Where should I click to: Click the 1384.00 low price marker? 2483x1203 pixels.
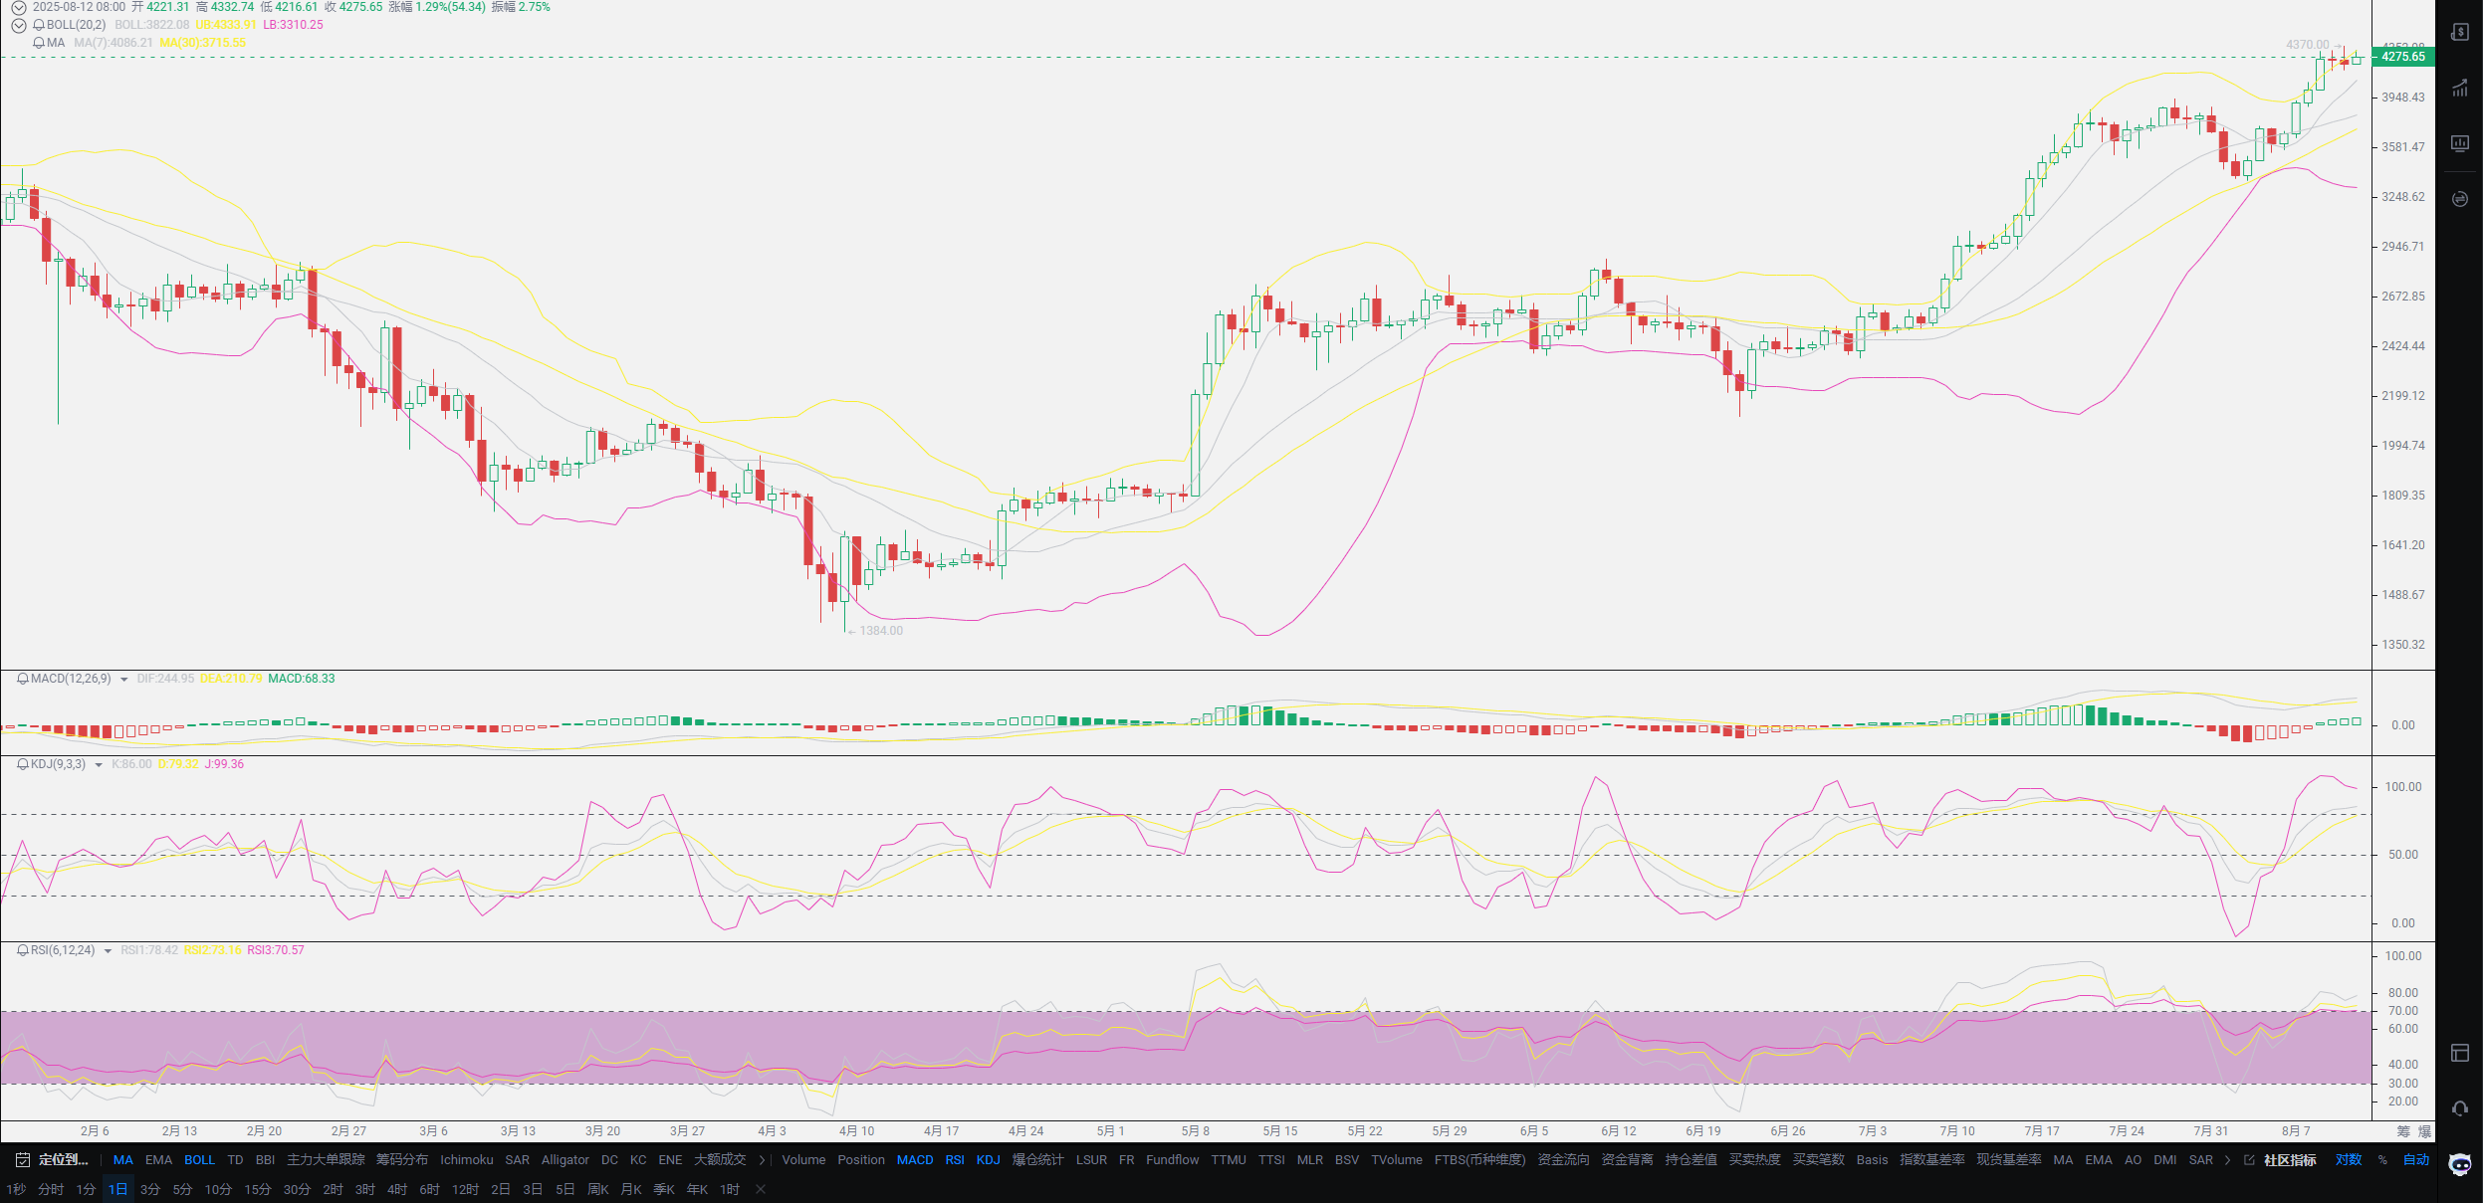pyautogui.click(x=881, y=631)
